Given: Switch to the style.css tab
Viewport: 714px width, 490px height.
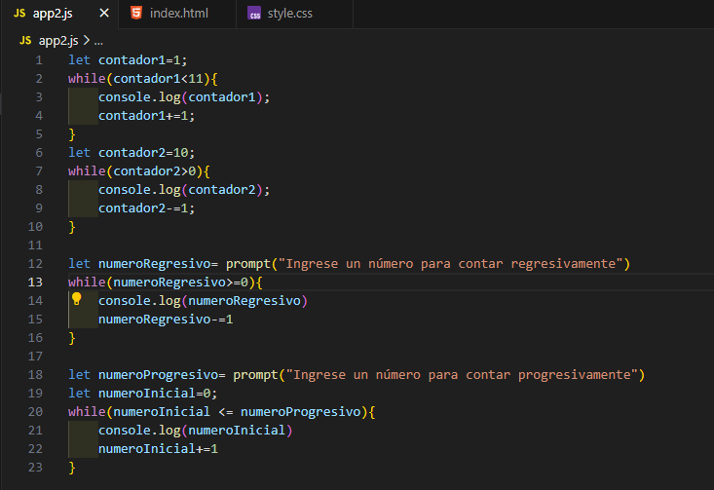Looking at the screenshot, I should 294,14.
